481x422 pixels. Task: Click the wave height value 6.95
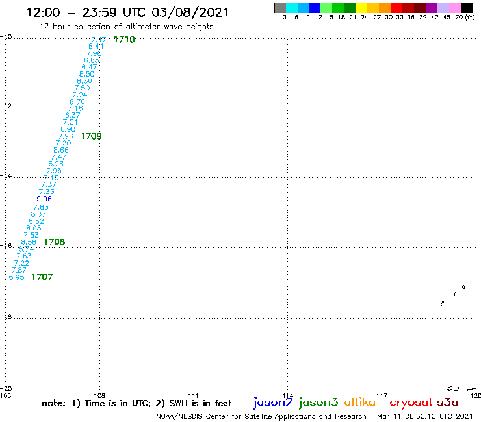click(x=16, y=277)
